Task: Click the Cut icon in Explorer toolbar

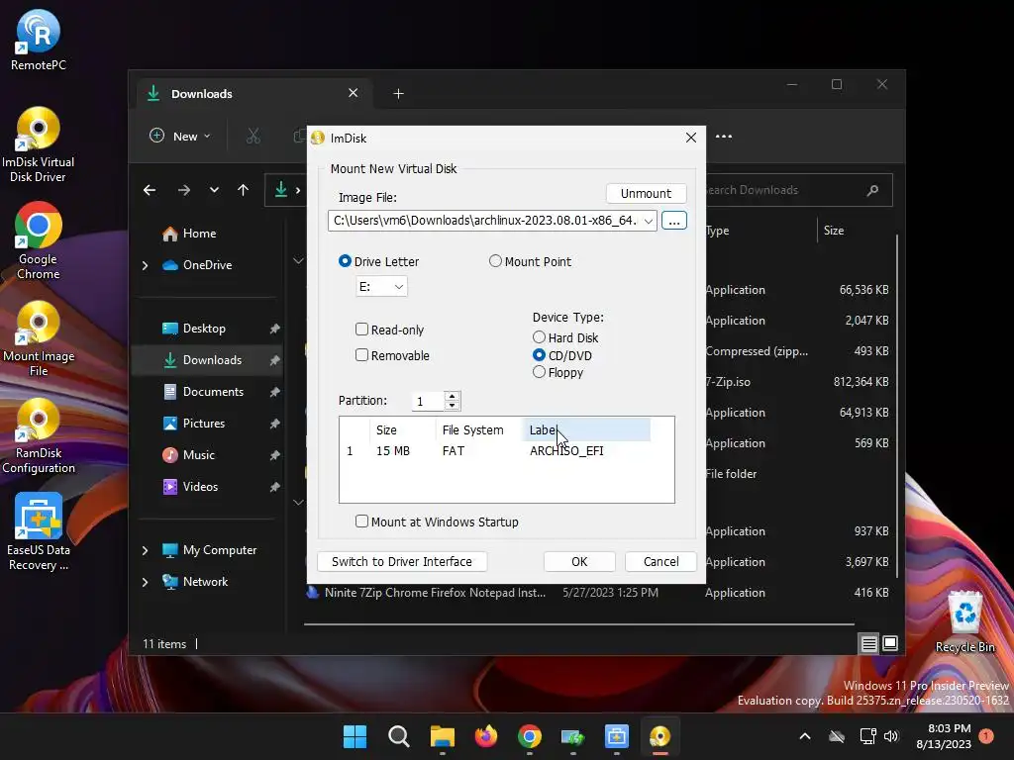Action: point(253,137)
